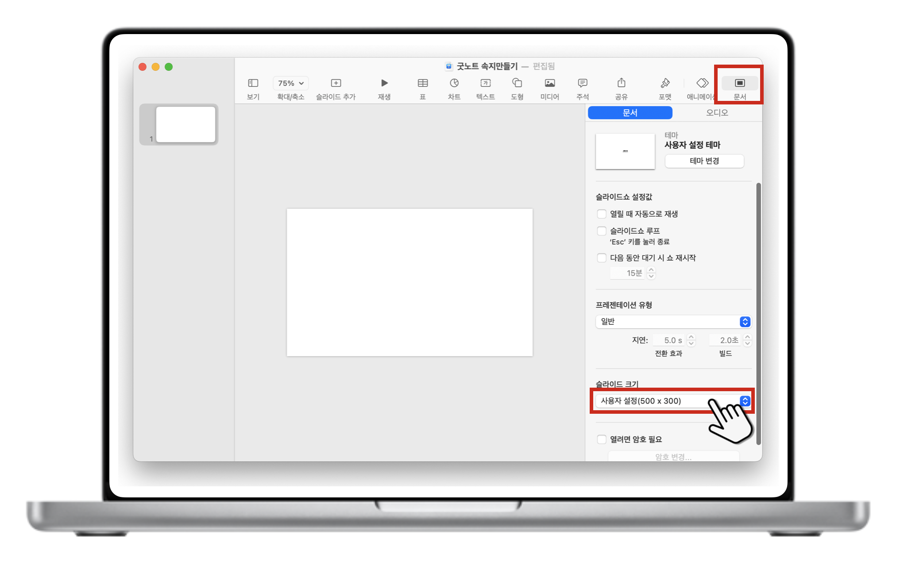Open the Share (공유) icon
Image resolution: width=904 pixels, height=562 pixels.
pos(621,83)
